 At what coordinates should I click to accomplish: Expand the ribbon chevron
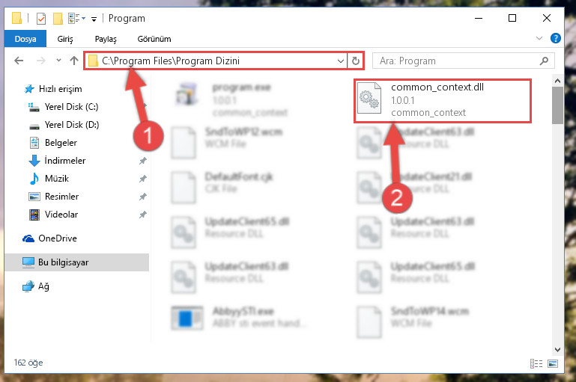pos(539,38)
